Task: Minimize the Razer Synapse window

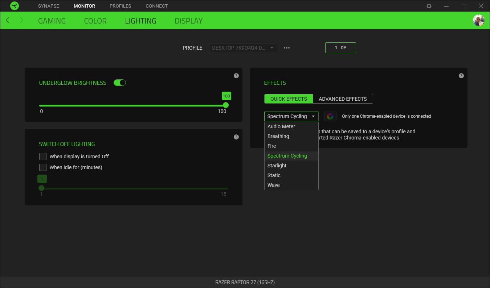Action: click(x=446, y=6)
